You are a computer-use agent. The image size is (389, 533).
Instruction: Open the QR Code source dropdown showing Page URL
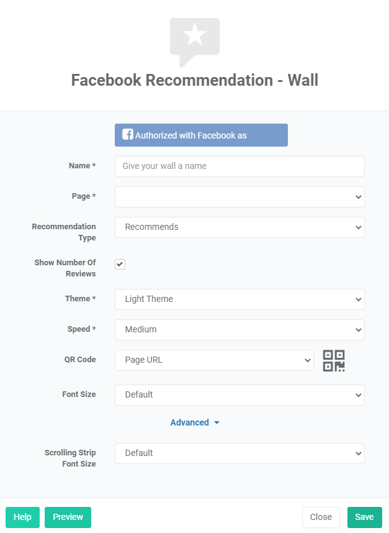tap(214, 360)
